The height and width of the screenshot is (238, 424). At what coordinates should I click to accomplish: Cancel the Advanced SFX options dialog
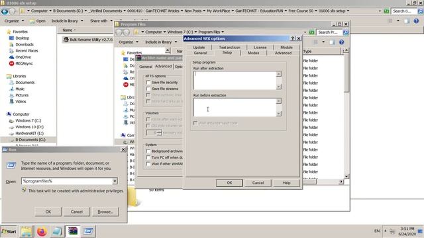pos(258,182)
